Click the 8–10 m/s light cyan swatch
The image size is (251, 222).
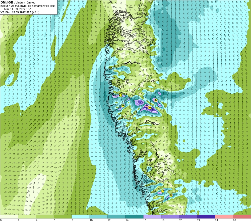click(81, 216)
